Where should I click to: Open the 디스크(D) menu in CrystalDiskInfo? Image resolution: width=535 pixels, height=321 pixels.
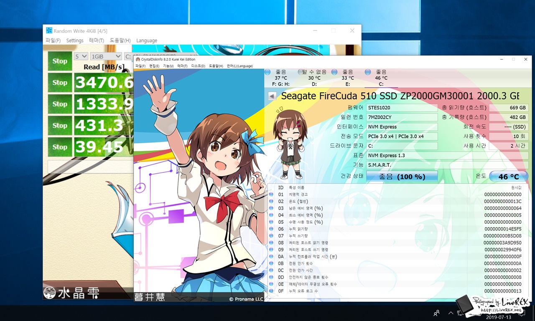click(x=199, y=66)
